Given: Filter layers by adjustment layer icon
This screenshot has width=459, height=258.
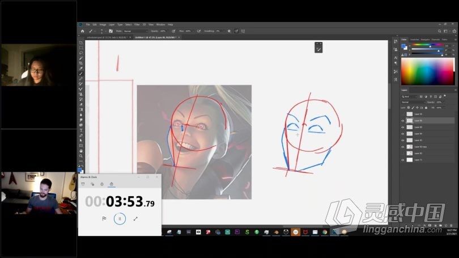Looking at the screenshot, I should pos(426,96).
